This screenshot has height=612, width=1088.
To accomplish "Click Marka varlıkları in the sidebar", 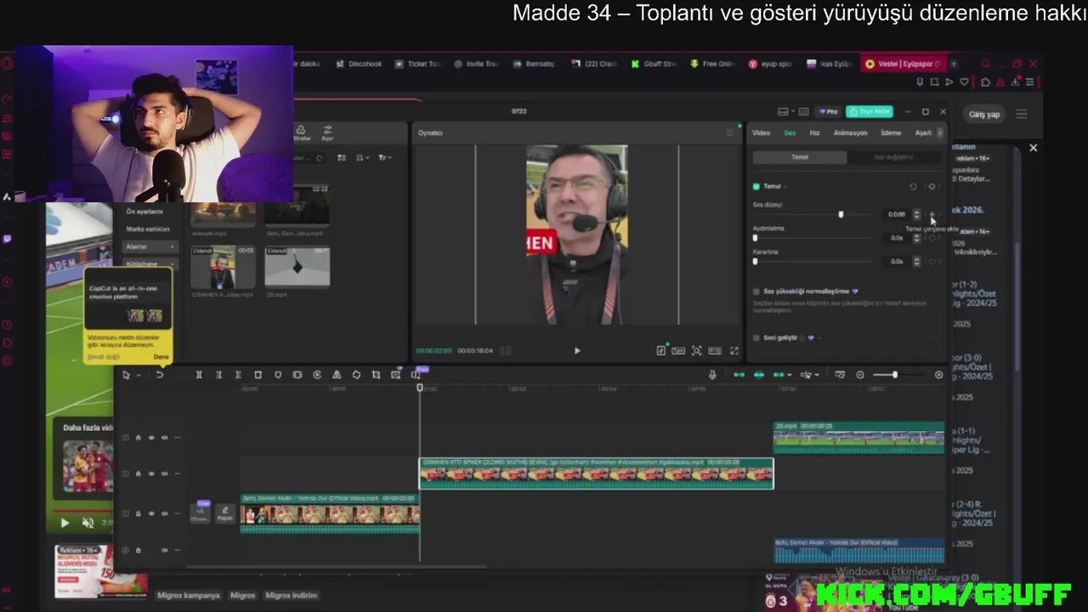I will point(148,229).
